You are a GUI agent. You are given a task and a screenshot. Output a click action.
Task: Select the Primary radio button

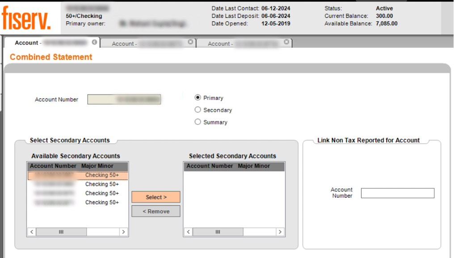(198, 98)
